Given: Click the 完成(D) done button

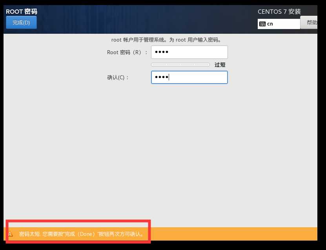Looking at the screenshot, I should pyautogui.click(x=21, y=22).
